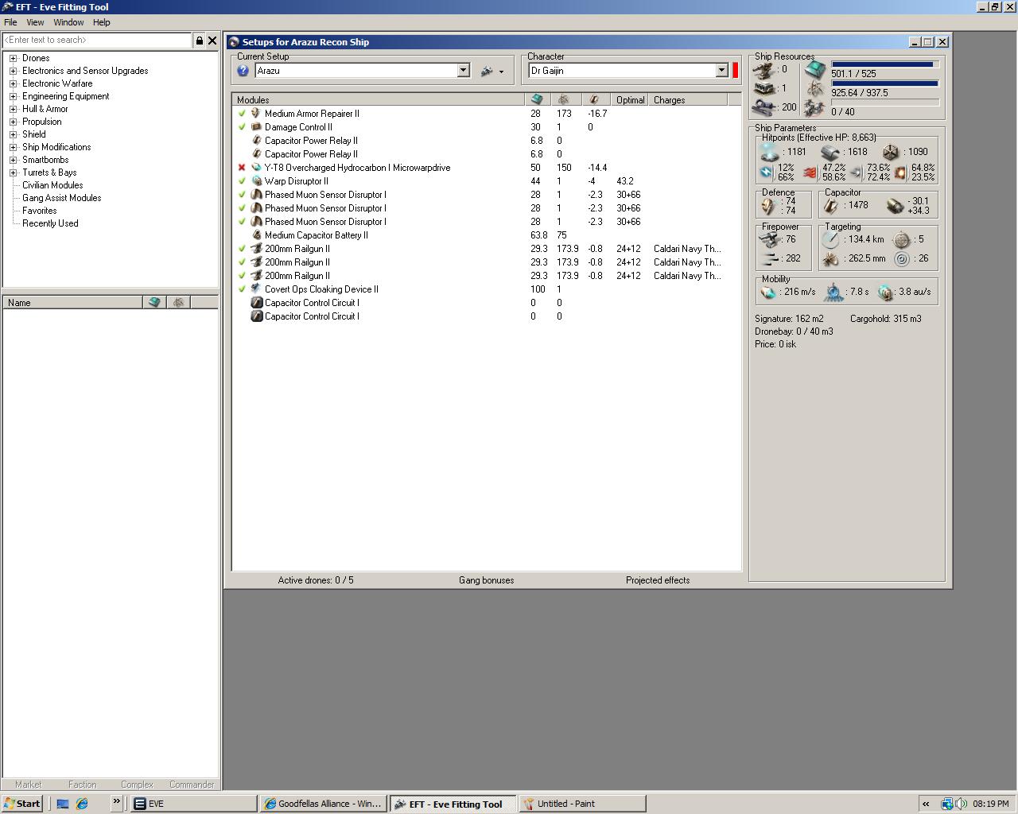1018x814 pixels.
Task: Click the CPU resource icon in Ship Resources
Action: 815,69
